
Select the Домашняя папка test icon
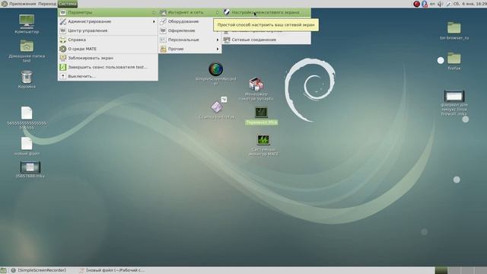coord(27,51)
